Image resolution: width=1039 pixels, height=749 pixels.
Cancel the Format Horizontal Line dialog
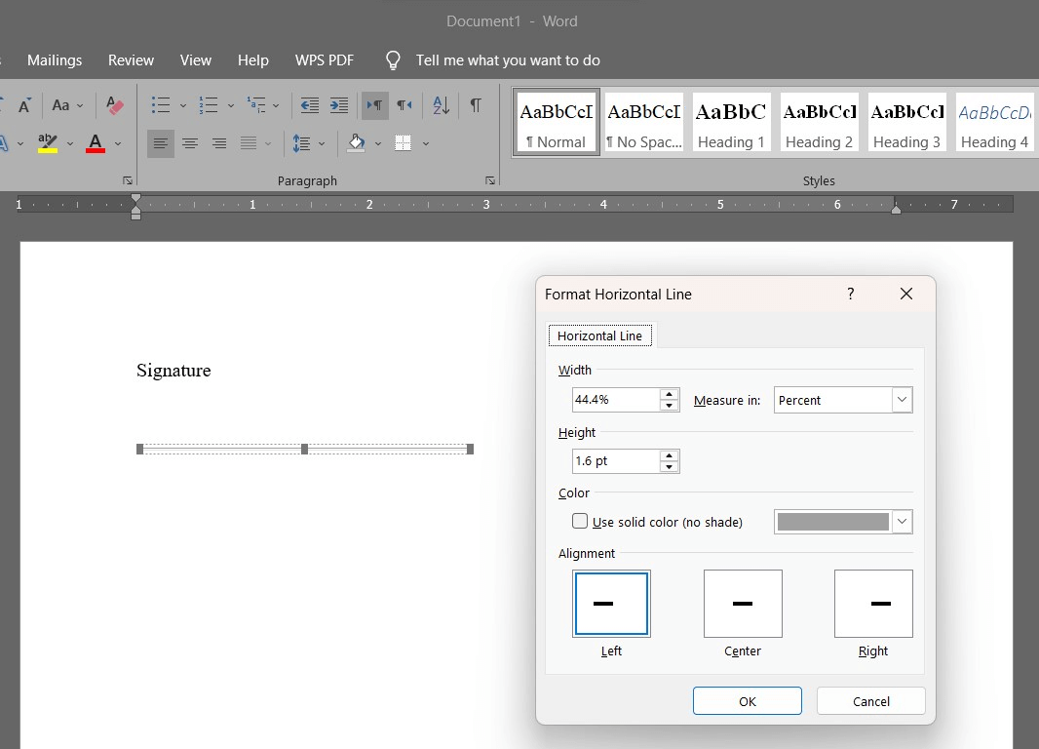870,700
